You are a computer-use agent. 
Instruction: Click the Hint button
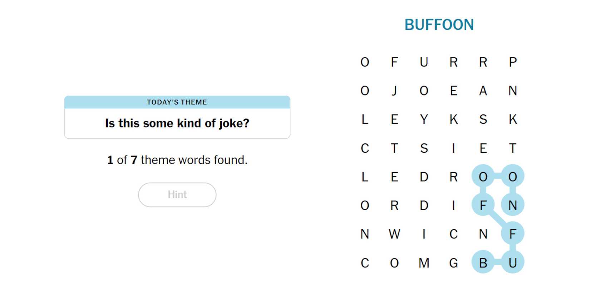click(x=177, y=195)
